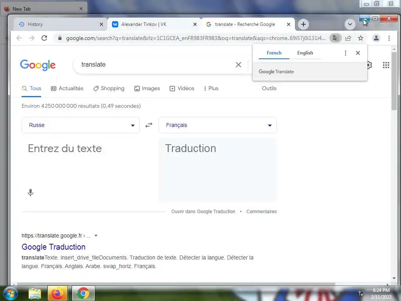This screenshot has width=401, height=301.
Task: Open the Chrome profile avatar
Action: pyautogui.click(x=376, y=38)
